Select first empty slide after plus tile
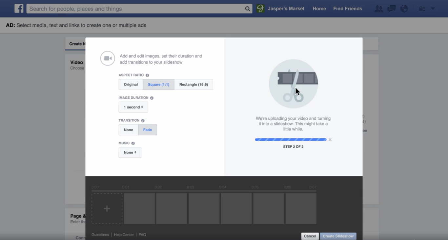The height and width of the screenshot is (240, 448). 139,209
